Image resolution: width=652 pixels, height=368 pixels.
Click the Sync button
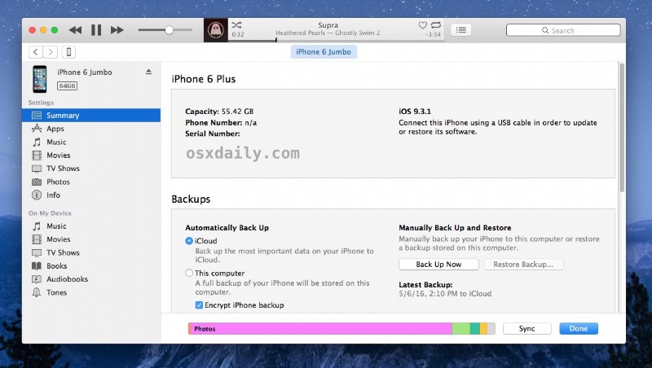[x=526, y=329]
